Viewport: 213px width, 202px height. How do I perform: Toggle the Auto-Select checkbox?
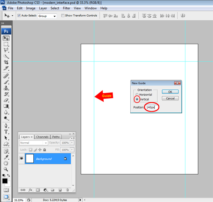click(x=19, y=16)
